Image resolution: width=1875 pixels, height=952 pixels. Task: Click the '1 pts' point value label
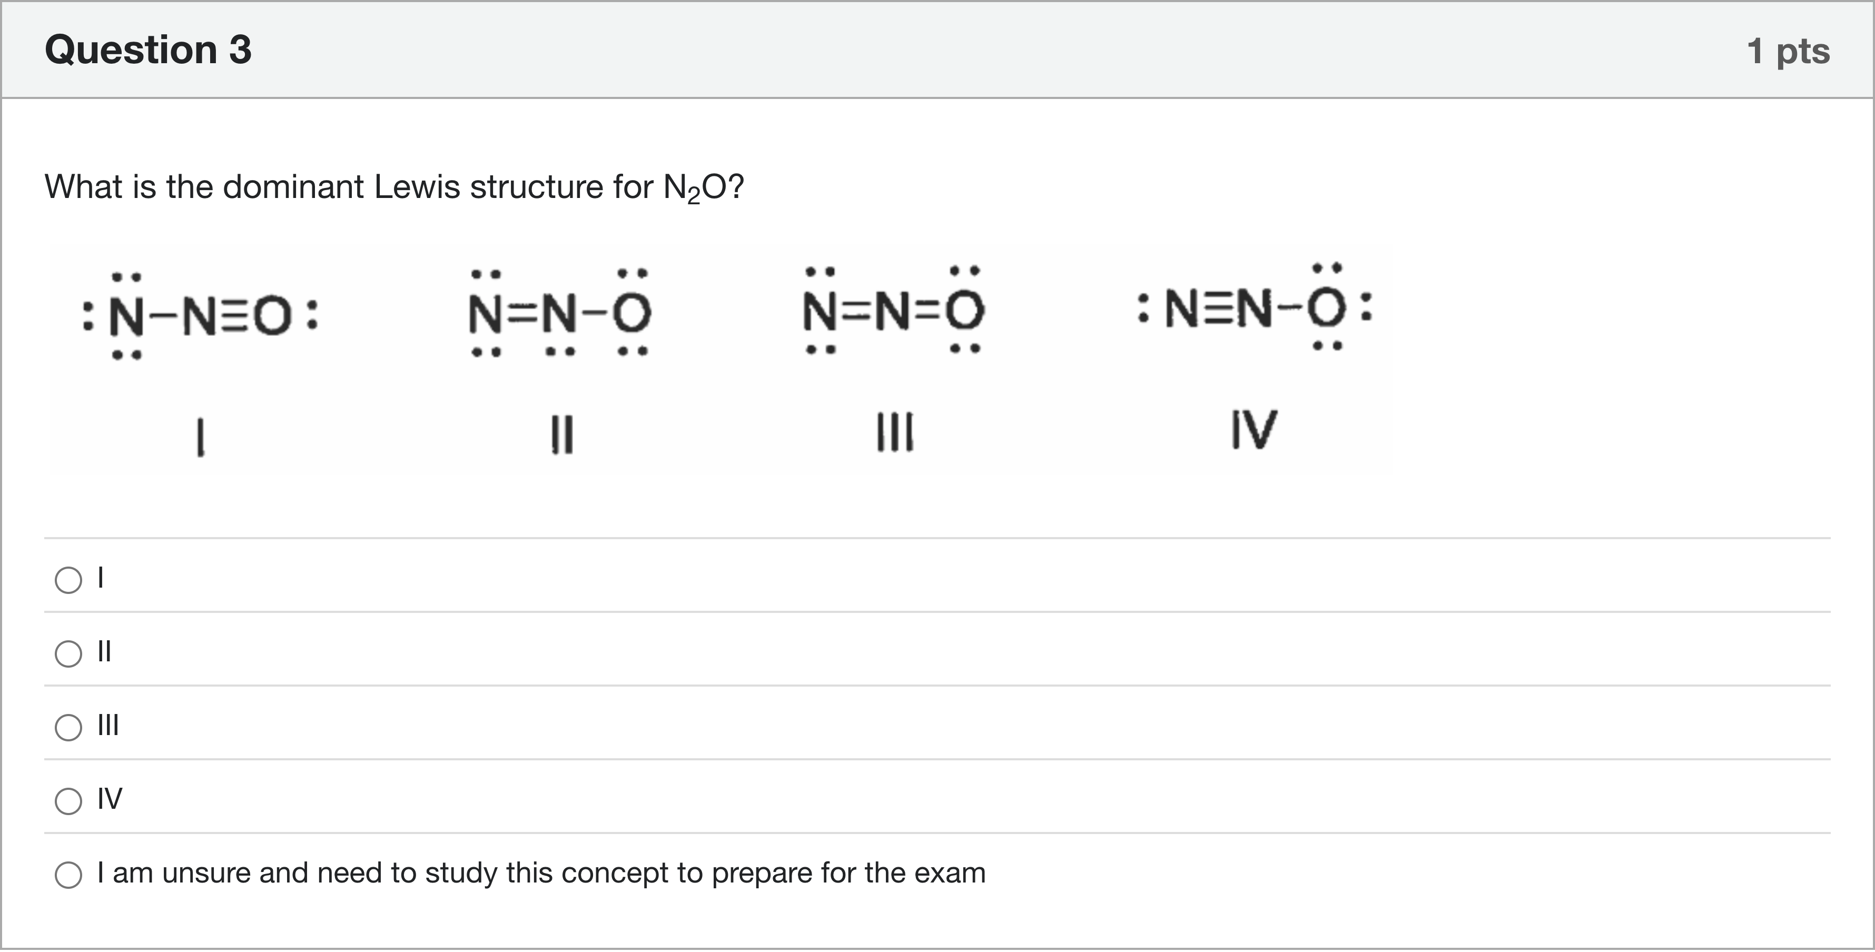tap(1788, 52)
